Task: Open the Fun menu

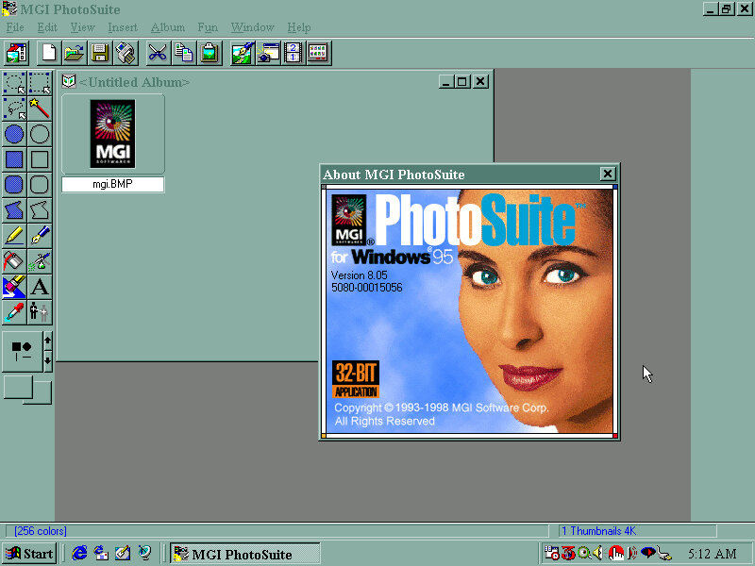Action: [x=208, y=27]
